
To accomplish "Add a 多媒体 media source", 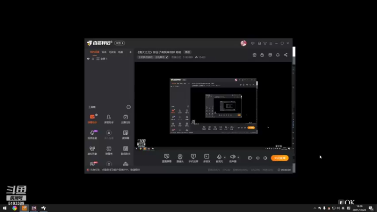I will click(x=206, y=158).
